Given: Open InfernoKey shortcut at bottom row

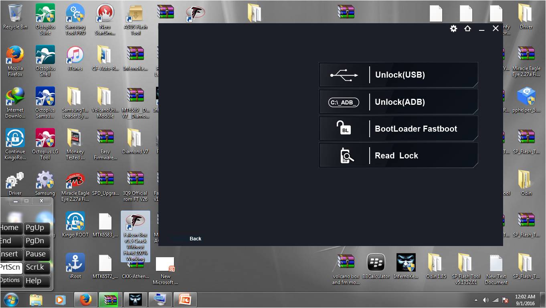Looking at the screenshot, I should (406, 266).
